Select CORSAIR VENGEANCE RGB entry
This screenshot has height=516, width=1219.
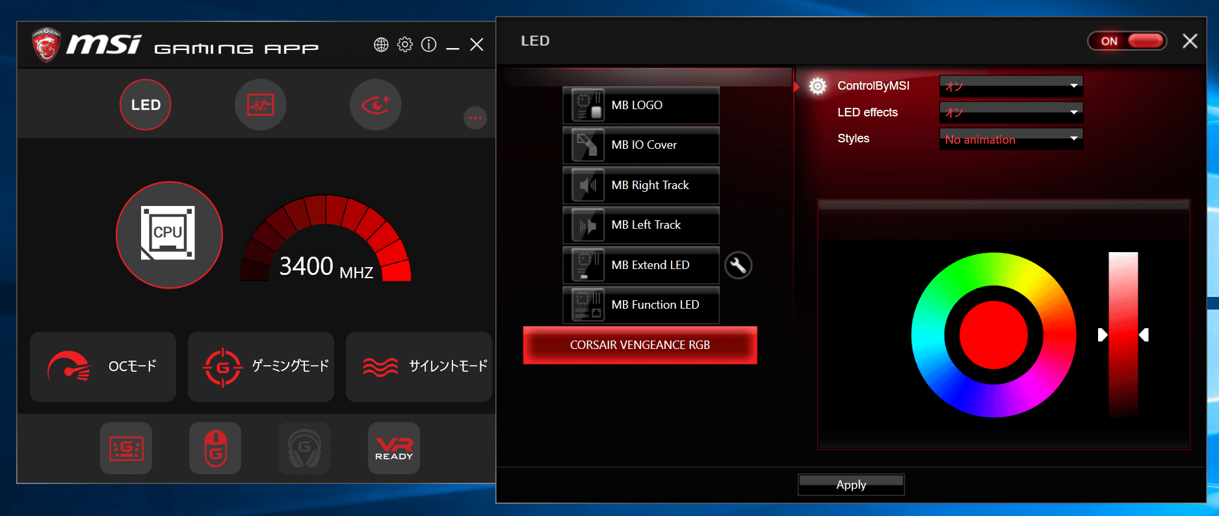coord(640,345)
